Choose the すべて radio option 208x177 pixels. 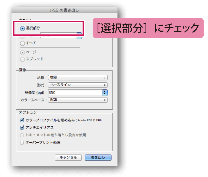coord(23,43)
